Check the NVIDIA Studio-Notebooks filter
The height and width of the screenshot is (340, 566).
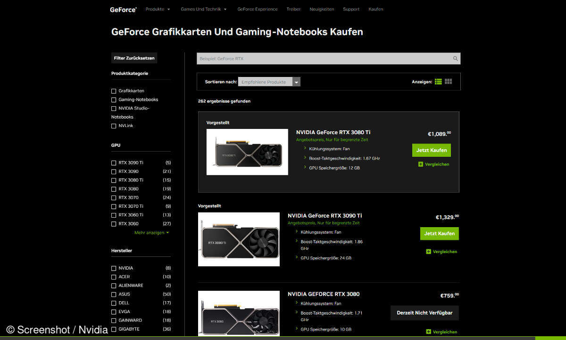(114, 108)
